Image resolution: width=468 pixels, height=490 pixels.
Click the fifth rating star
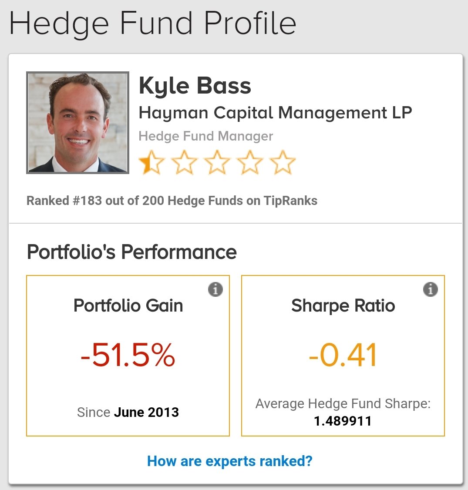pyautogui.click(x=283, y=162)
